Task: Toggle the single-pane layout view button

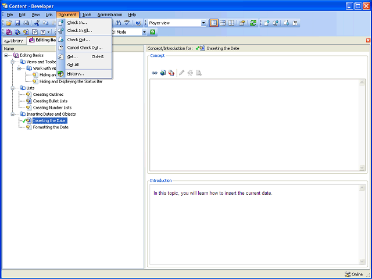Action: point(214,23)
